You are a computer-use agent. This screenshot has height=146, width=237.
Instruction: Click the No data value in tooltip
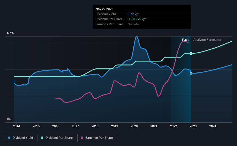tap(133, 24)
